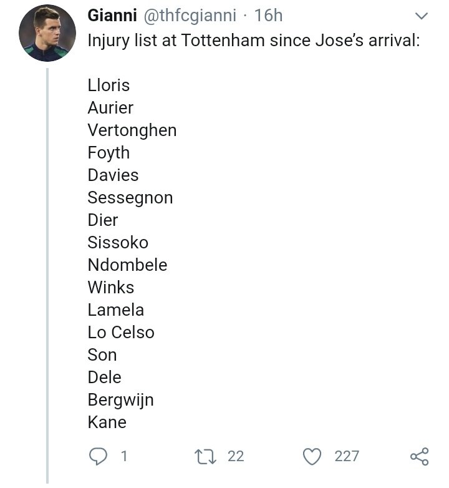Click the reply speech bubble icon

coord(99,456)
